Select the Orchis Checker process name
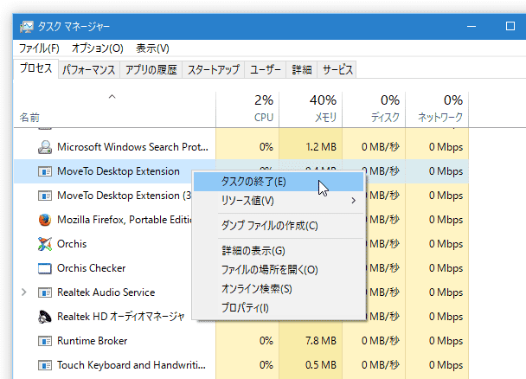This screenshot has width=526, height=379. point(91,268)
